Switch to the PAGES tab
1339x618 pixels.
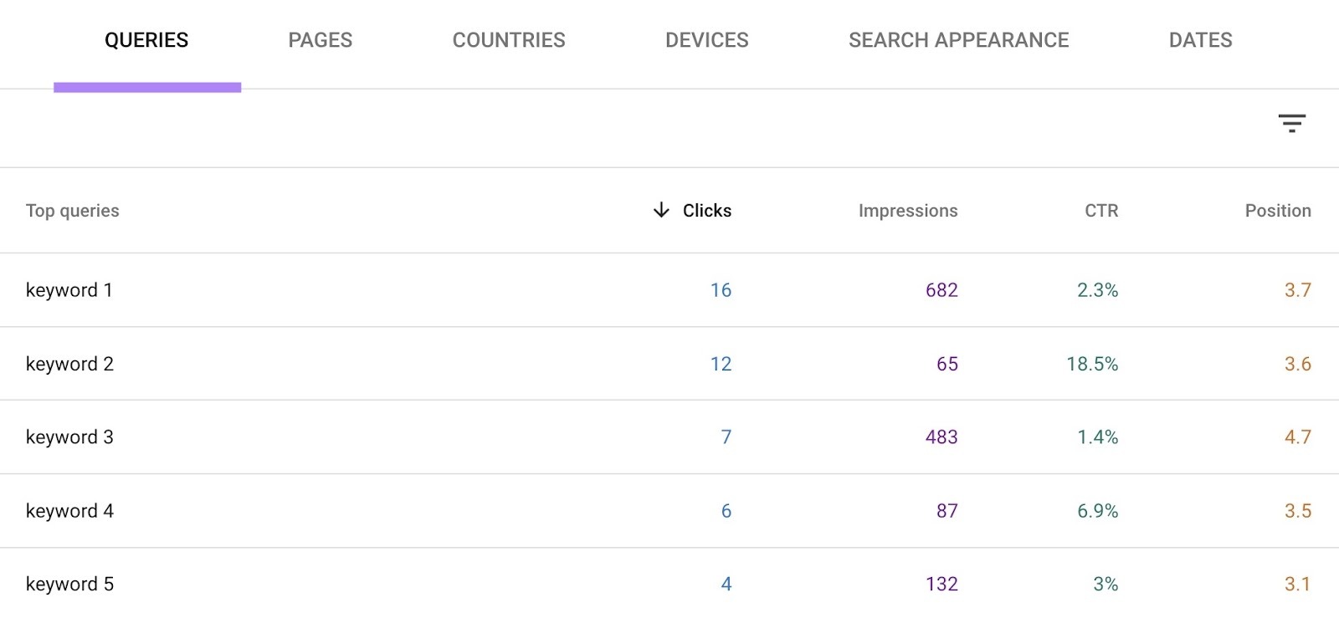(x=320, y=39)
